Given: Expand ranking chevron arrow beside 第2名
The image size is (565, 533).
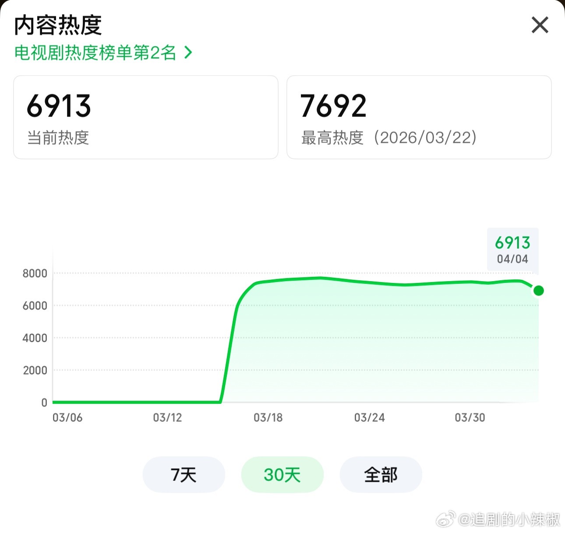Looking at the screenshot, I should point(188,53).
